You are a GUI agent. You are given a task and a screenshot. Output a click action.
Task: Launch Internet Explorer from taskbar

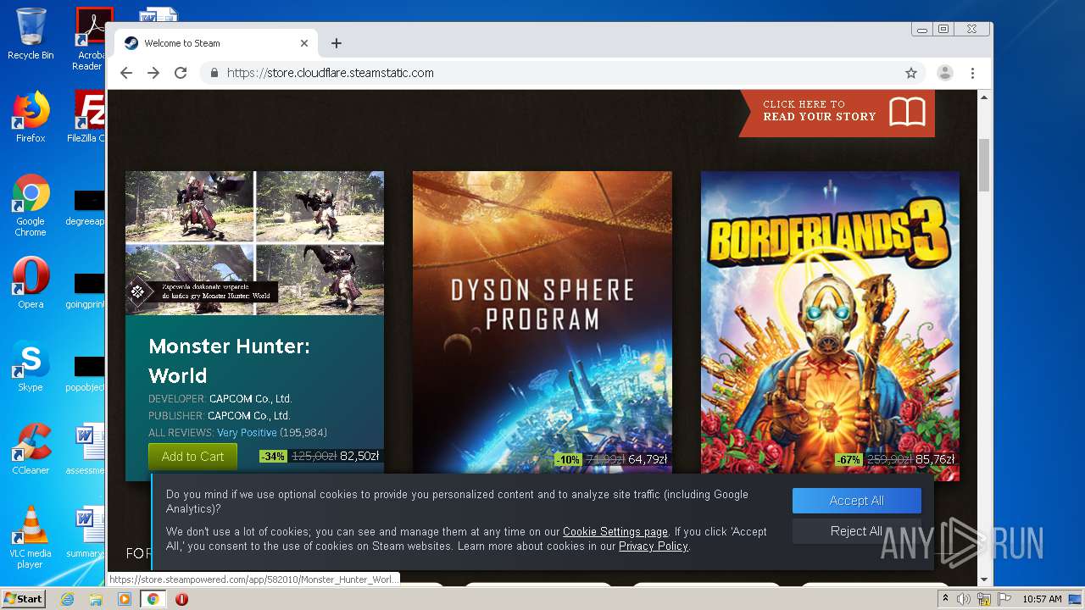(x=67, y=599)
